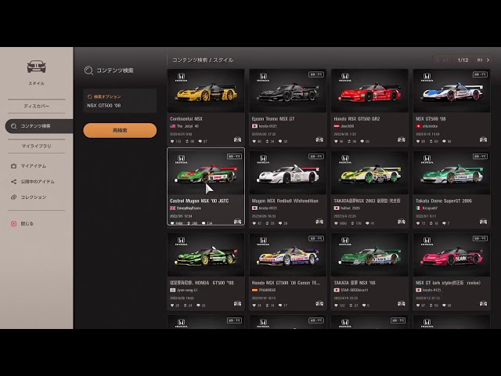The height and width of the screenshot is (376, 501).
Task: Click the Austria flag on Honda NSX GR2 card
Action: [x=337, y=126]
